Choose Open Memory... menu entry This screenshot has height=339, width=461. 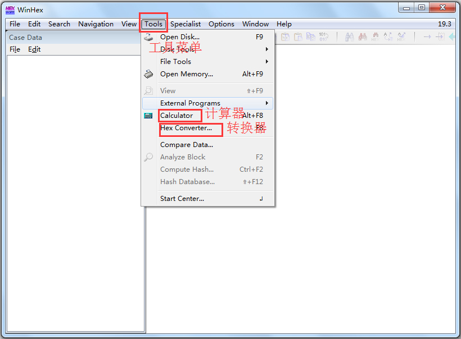point(208,74)
